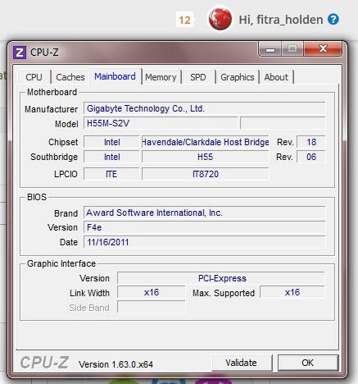Screen dimensions: 358x384
Task: Click the LPCIO chip value IT8720
Action: tap(206, 174)
